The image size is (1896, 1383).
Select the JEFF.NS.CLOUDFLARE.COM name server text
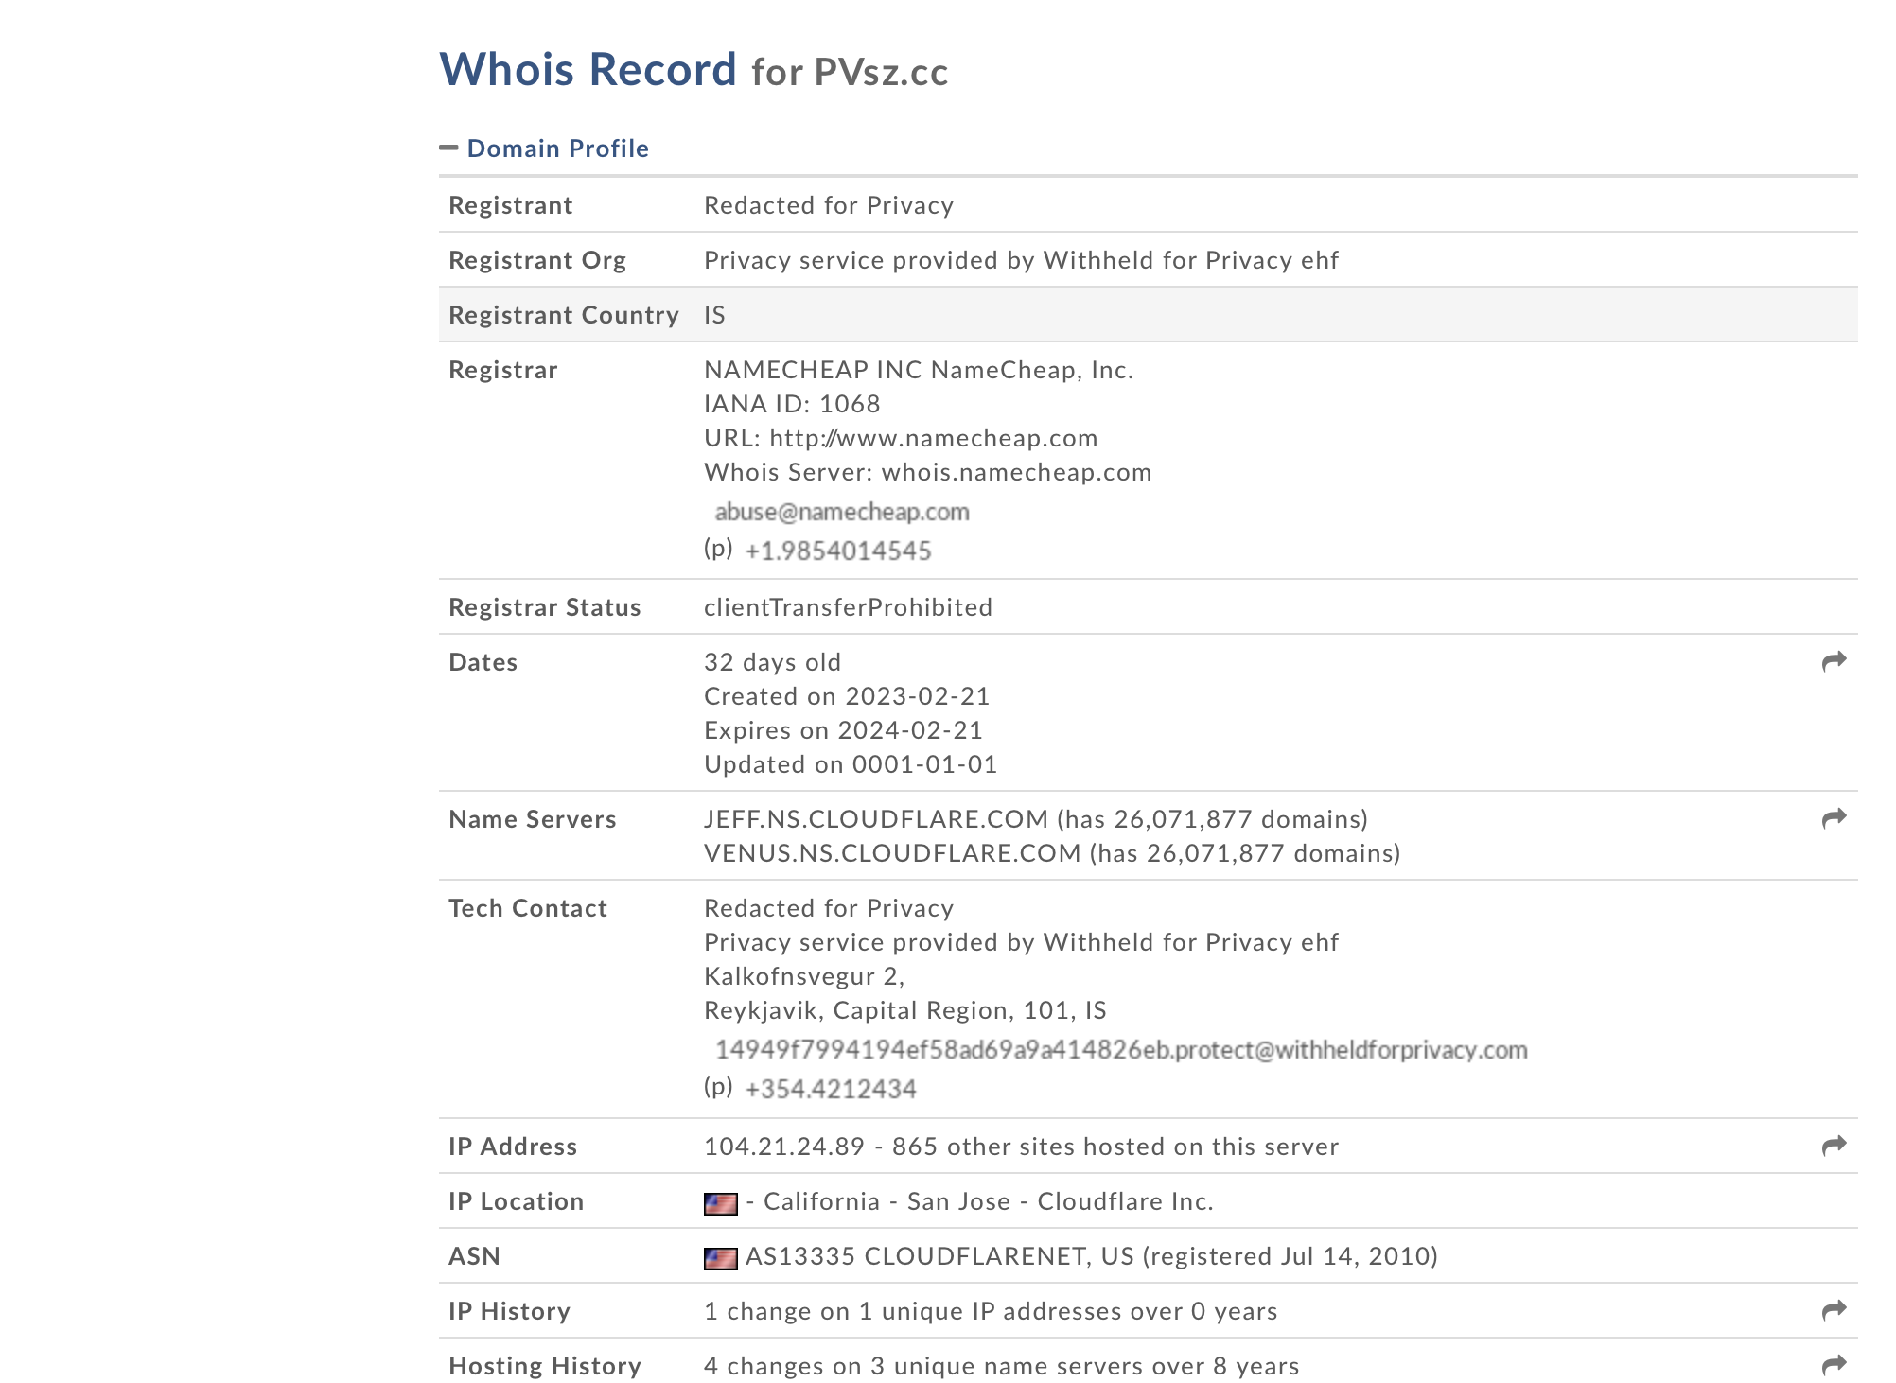pos(876,819)
